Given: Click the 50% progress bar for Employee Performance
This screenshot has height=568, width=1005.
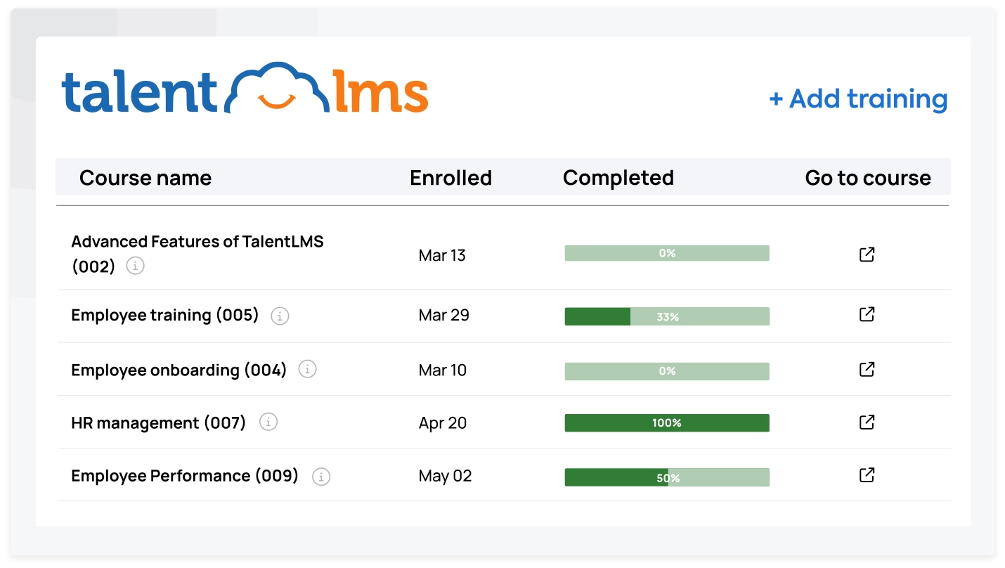Looking at the screenshot, I should (667, 477).
